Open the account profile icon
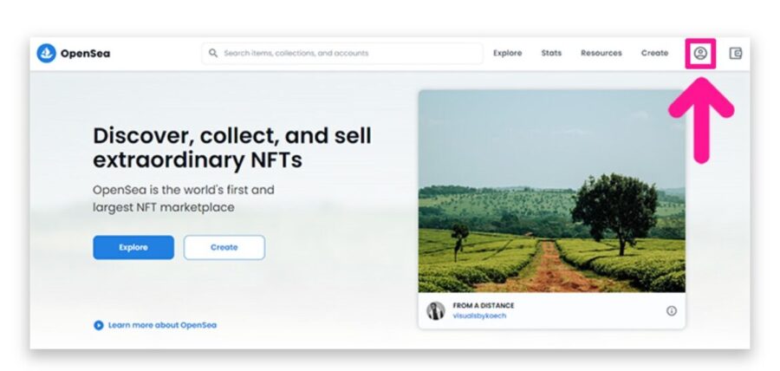The image size is (780, 371). click(700, 53)
